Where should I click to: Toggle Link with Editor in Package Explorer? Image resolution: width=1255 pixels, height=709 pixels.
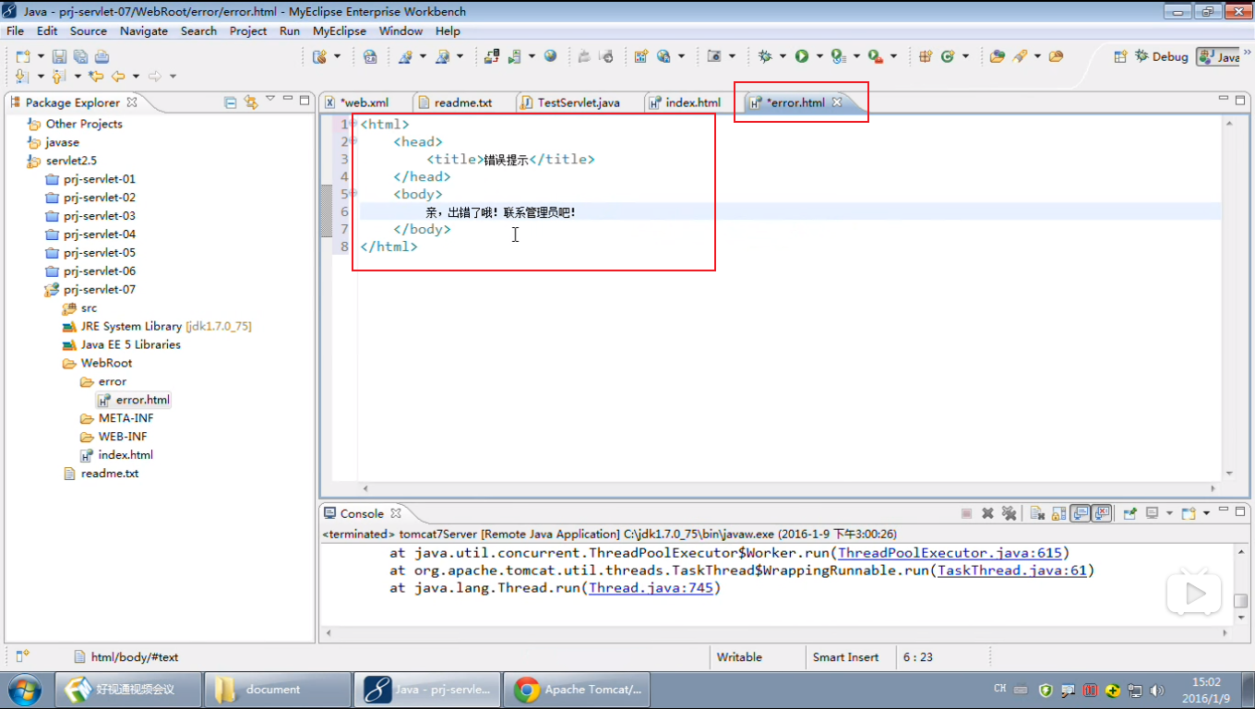[x=250, y=102]
